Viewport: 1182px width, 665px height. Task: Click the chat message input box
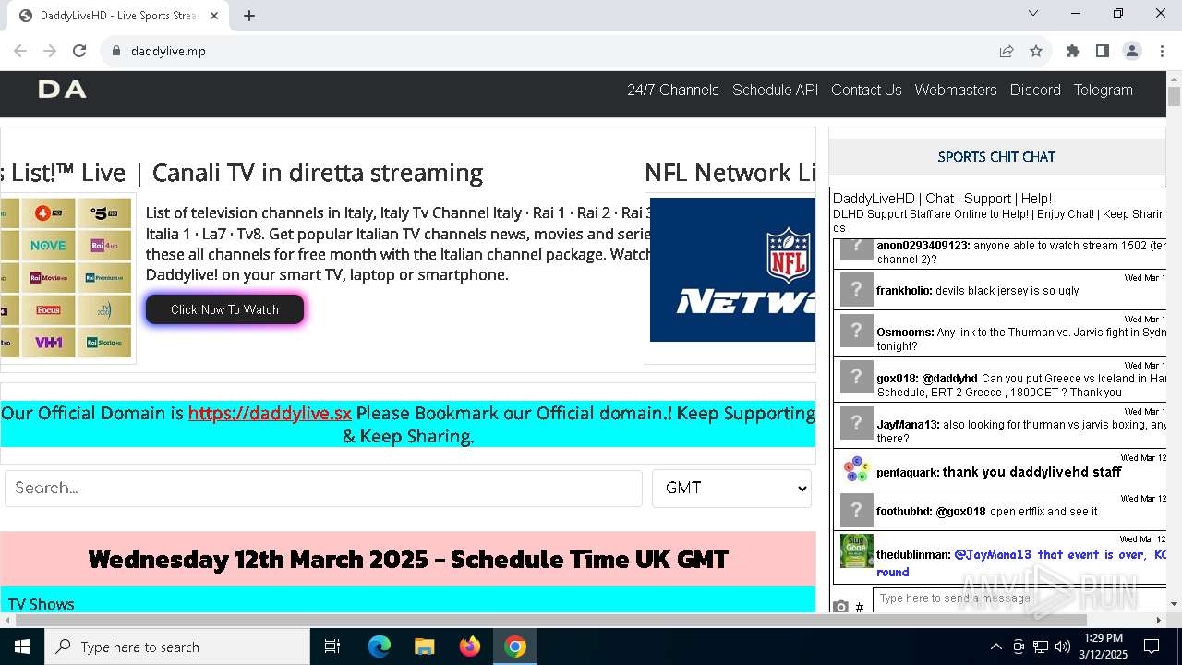click(1019, 598)
